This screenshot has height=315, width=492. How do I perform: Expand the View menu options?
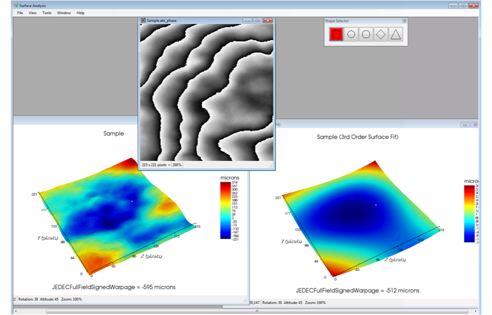32,13
